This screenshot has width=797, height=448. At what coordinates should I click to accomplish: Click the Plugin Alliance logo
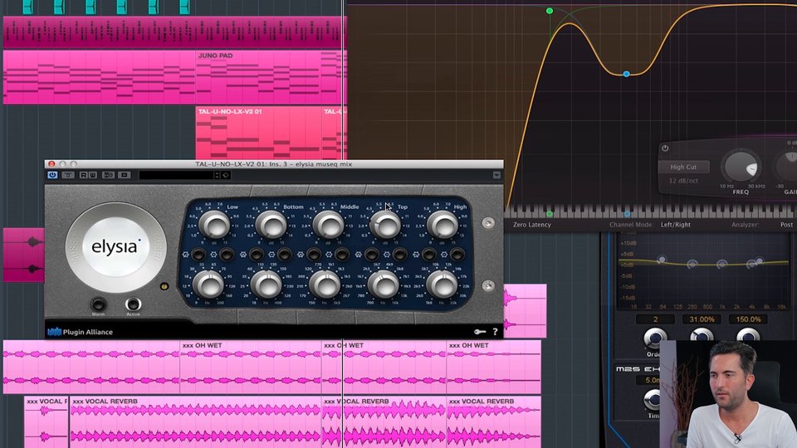[80, 332]
